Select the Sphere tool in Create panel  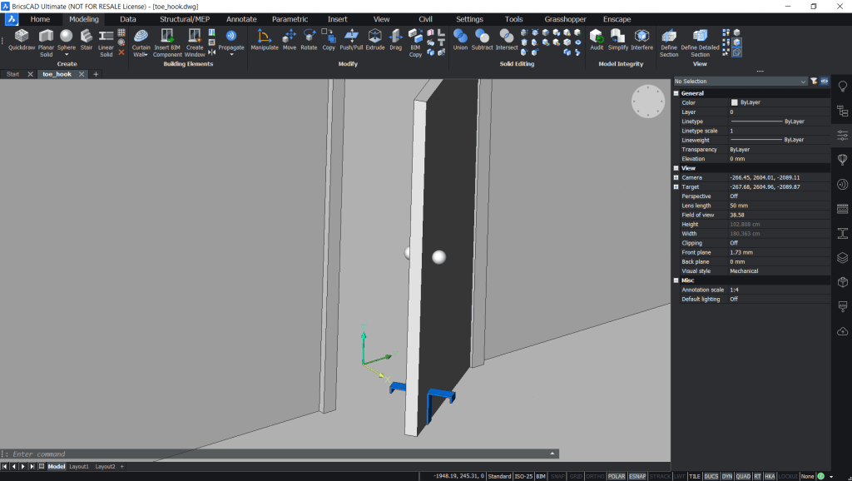click(x=66, y=37)
